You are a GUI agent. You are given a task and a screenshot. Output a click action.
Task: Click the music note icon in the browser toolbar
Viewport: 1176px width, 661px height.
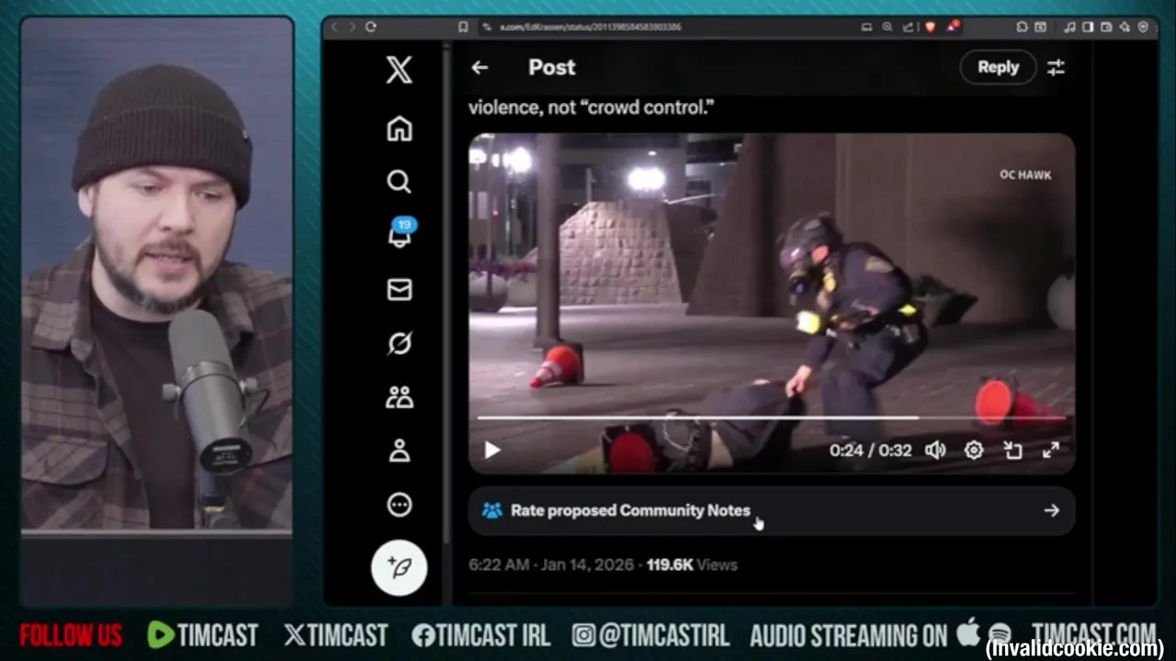(x=1069, y=27)
